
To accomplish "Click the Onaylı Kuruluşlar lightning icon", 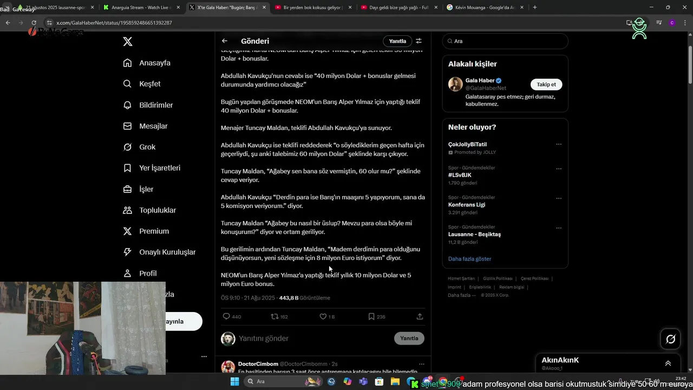I will [x=127, y=252].
